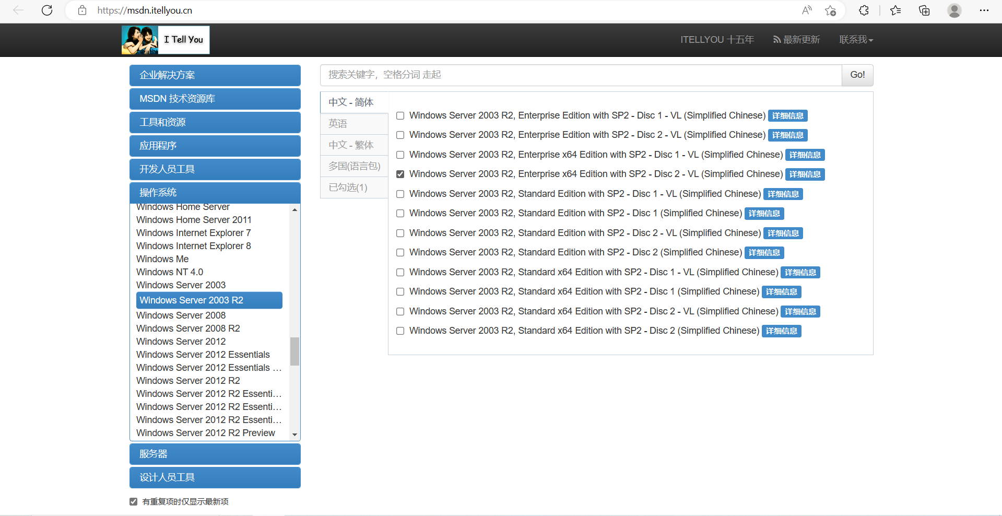Check Enterprise Edition SP2 Disc 2 VL
This screenshot has height=516, width=1002.
click(400, 135)
